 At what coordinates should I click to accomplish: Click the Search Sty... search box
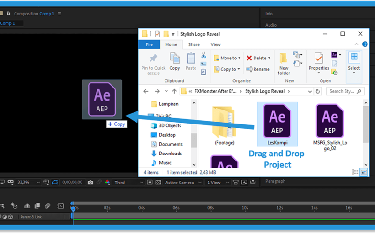[x=345, y=91]
